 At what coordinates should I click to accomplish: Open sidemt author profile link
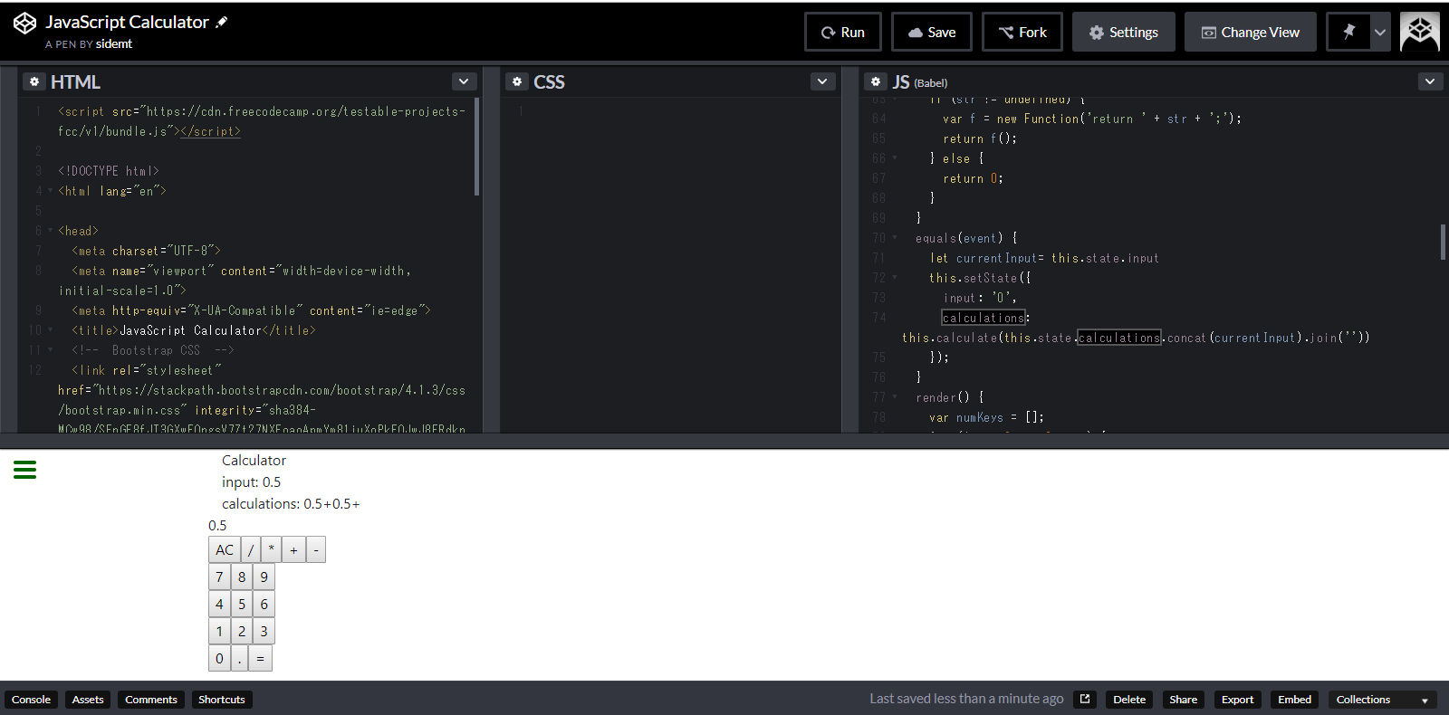(114, 43)
